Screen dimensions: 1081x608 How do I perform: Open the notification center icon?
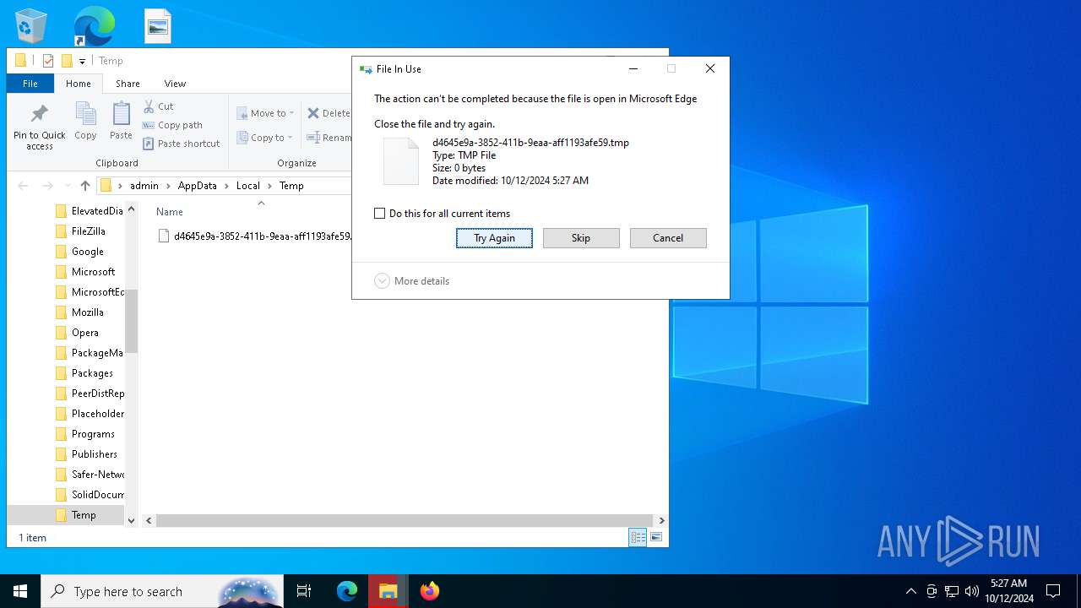(x=1053, y=591)
